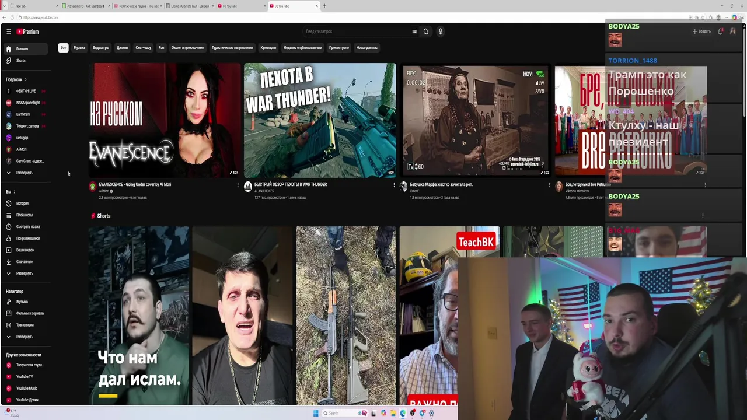The width and height of the screenshot is (747, 420).
Task: Click the Создать button
Action: tap(701, 32)
